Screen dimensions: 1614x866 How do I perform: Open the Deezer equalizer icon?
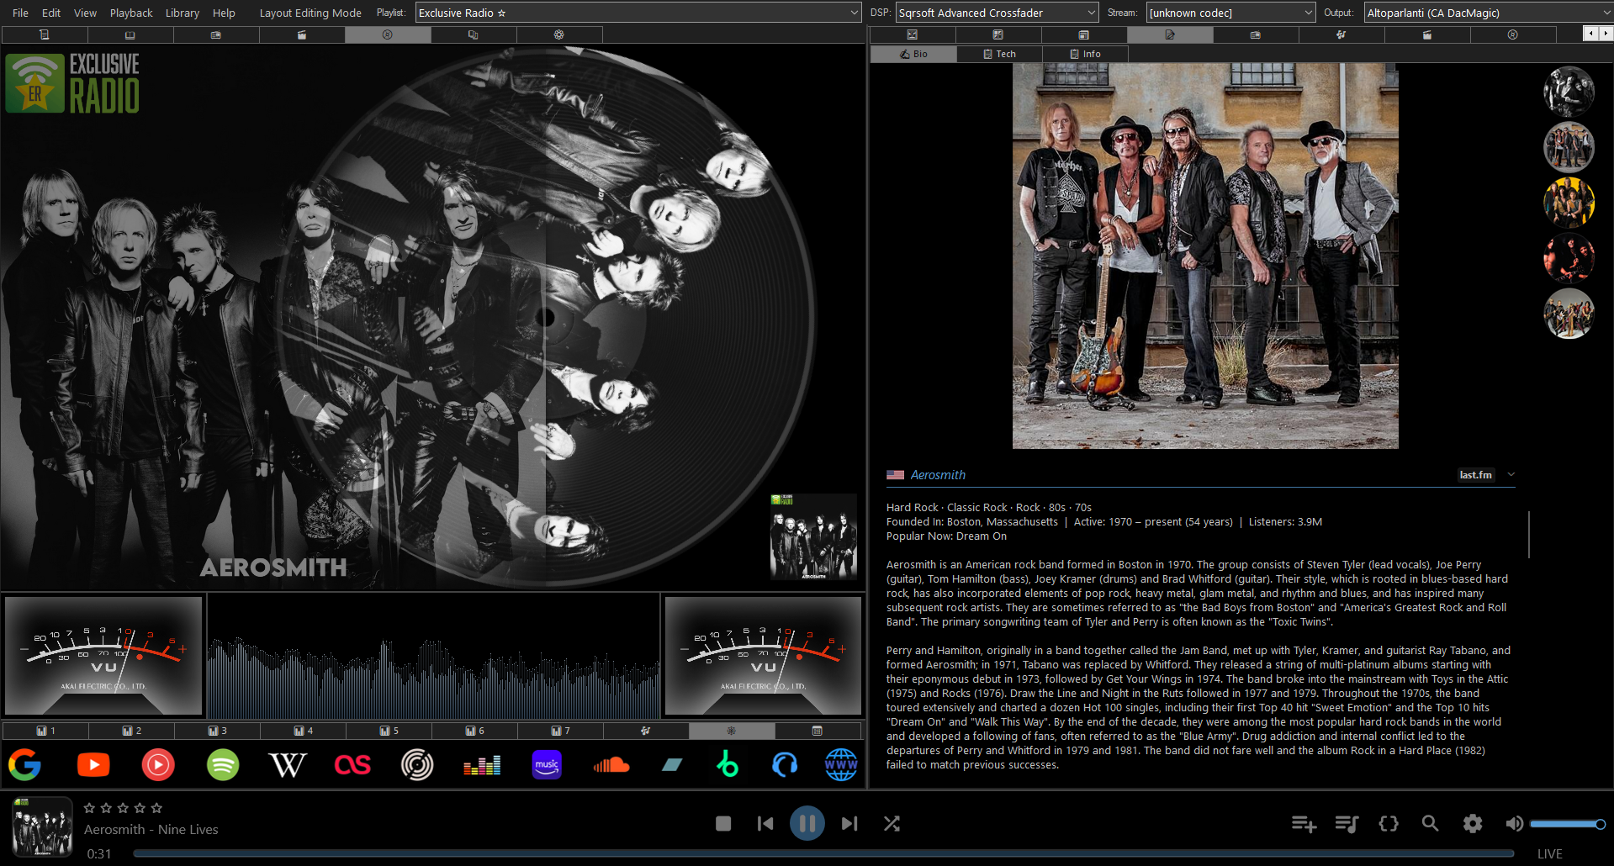[482, 764]
